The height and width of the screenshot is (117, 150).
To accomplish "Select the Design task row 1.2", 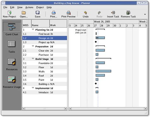I will (45, 38).
